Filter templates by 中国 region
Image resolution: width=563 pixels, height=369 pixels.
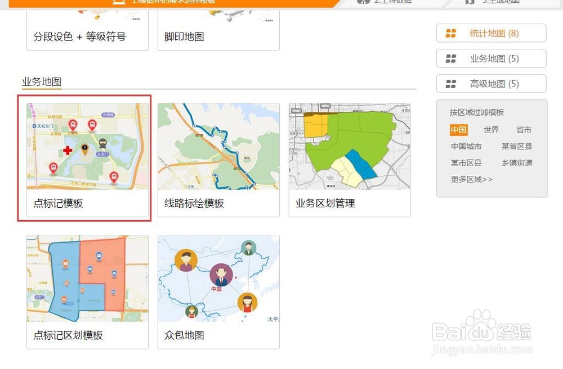[x=458, y=130]
